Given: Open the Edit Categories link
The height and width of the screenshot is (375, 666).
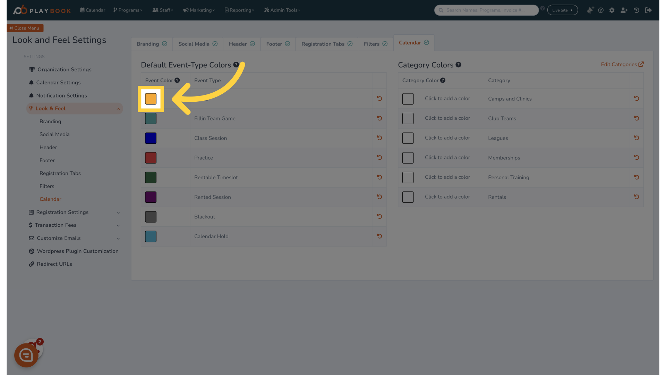Looking at the screenshot, I should (622, 64).
